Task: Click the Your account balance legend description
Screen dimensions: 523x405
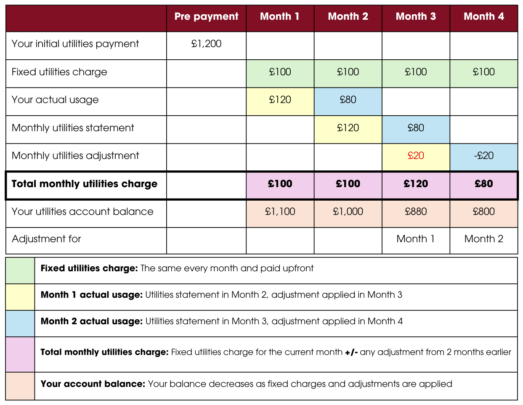Action: coord(247,384)
